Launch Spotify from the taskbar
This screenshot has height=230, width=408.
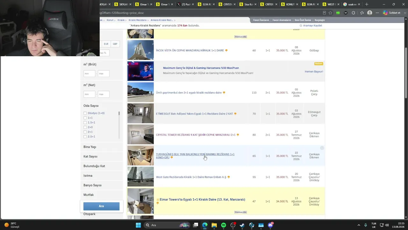[x=223, y=225]
